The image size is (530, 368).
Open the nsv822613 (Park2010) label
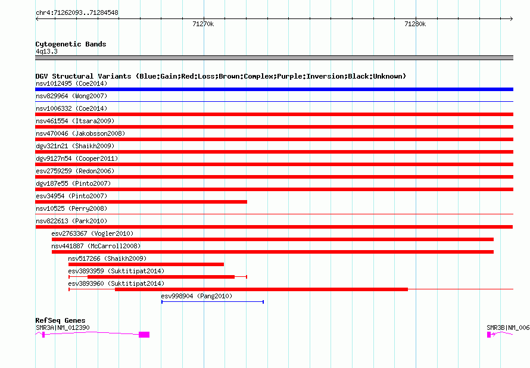pos(71,221)
